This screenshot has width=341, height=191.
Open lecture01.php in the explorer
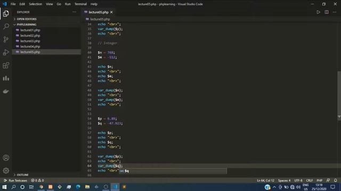coord(30,30)
